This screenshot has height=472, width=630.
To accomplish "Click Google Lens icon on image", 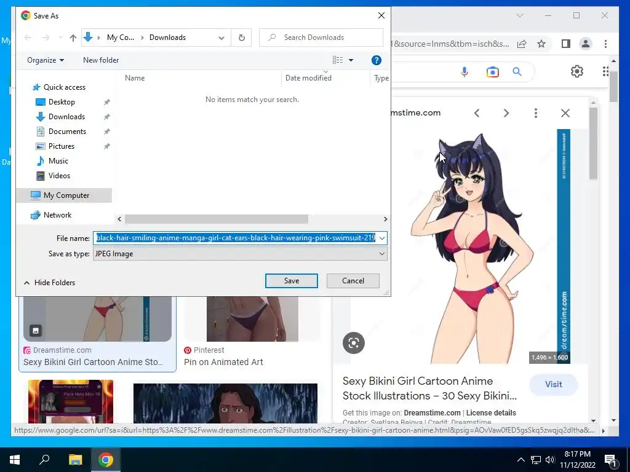I will pos(354,343).
